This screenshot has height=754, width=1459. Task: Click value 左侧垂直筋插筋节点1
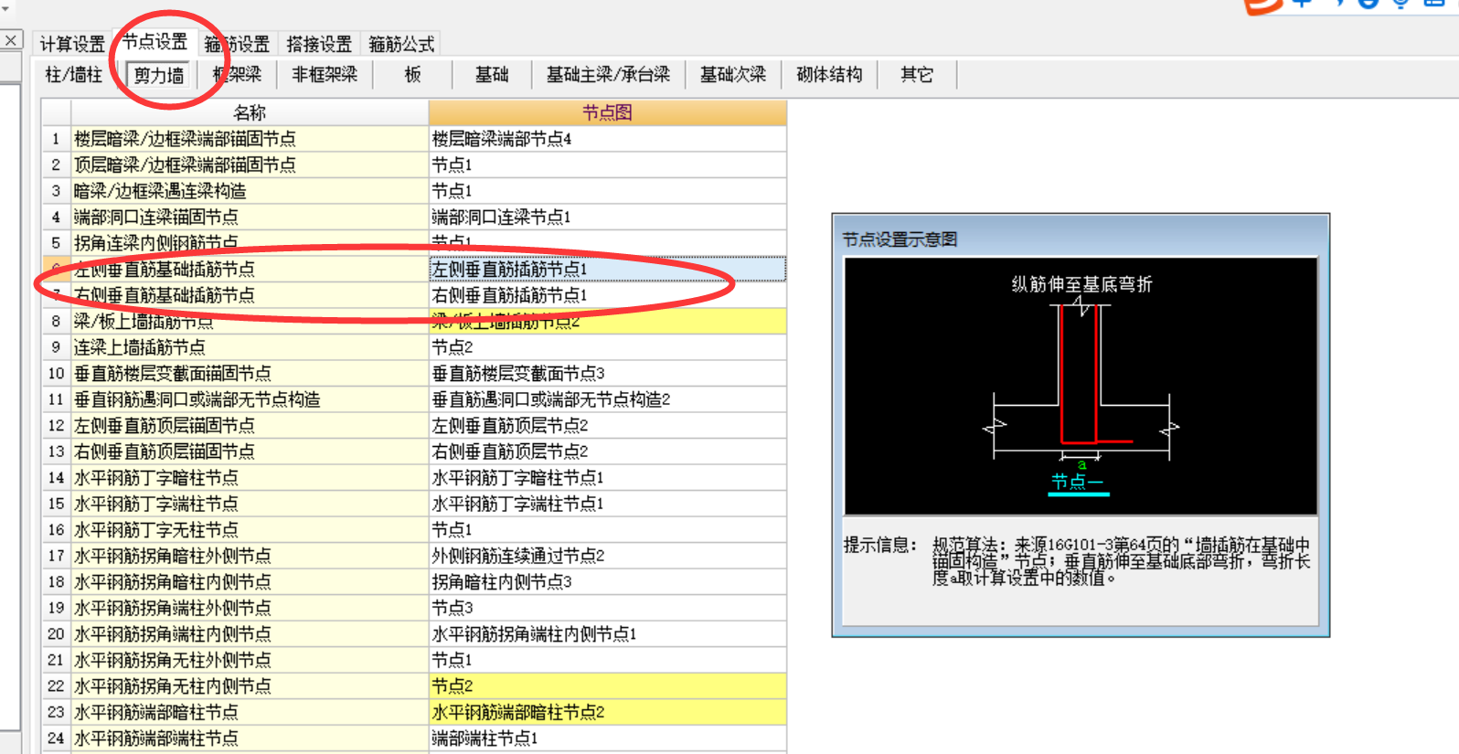tap(607, 269)
